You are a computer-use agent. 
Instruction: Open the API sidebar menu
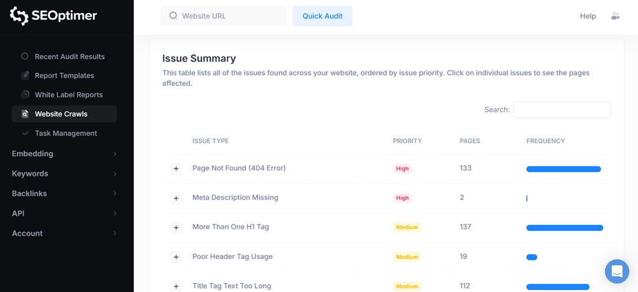pyautogui.click(x=64, y=213)
